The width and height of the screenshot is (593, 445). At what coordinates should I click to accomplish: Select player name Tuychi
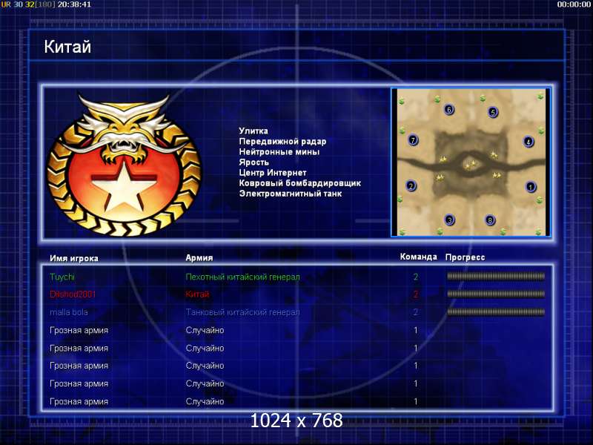tap(62, 277)
